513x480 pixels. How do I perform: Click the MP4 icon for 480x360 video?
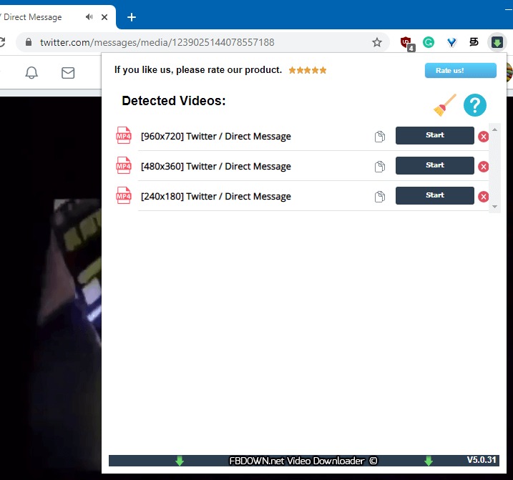point(124,165)
